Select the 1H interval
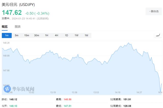This screenshot has width=163, height=108. coord(47,35)
